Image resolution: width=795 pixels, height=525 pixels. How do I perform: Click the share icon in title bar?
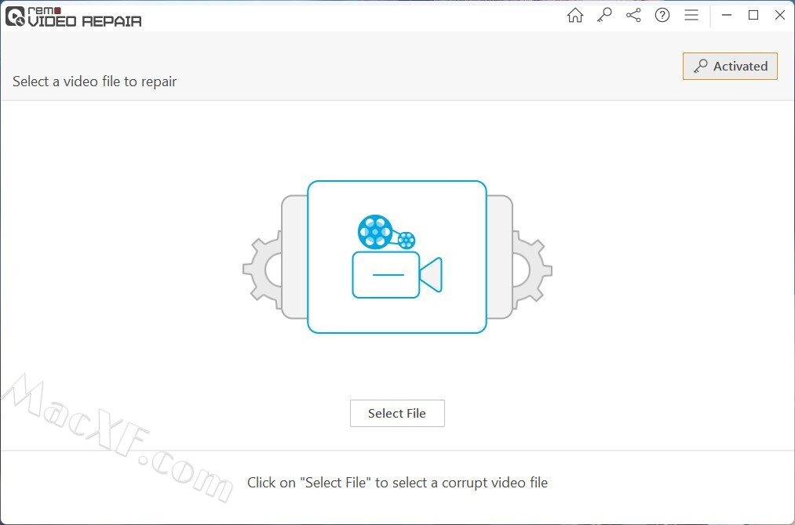[x=633, y=15]
